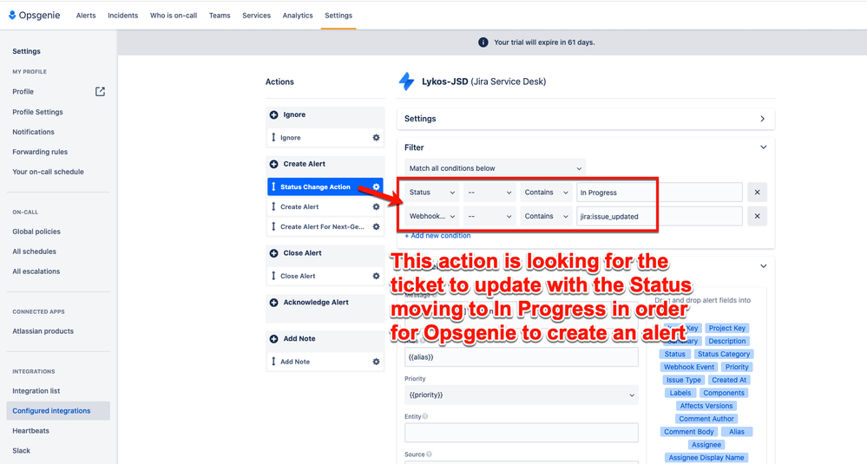Click the trial info icon
This screenshot has height=464, width=867.
[x=483, y=42]
